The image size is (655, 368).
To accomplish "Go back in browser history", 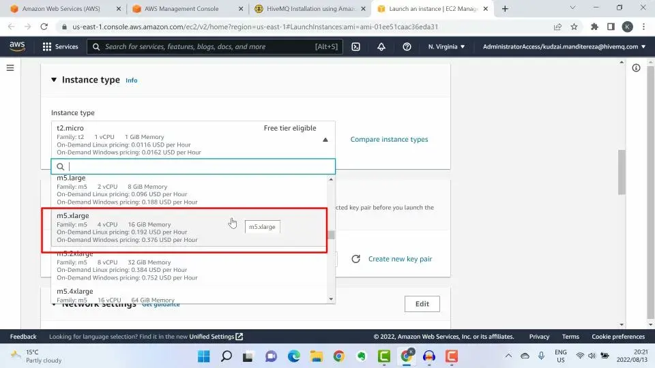I will coord(12,27).
